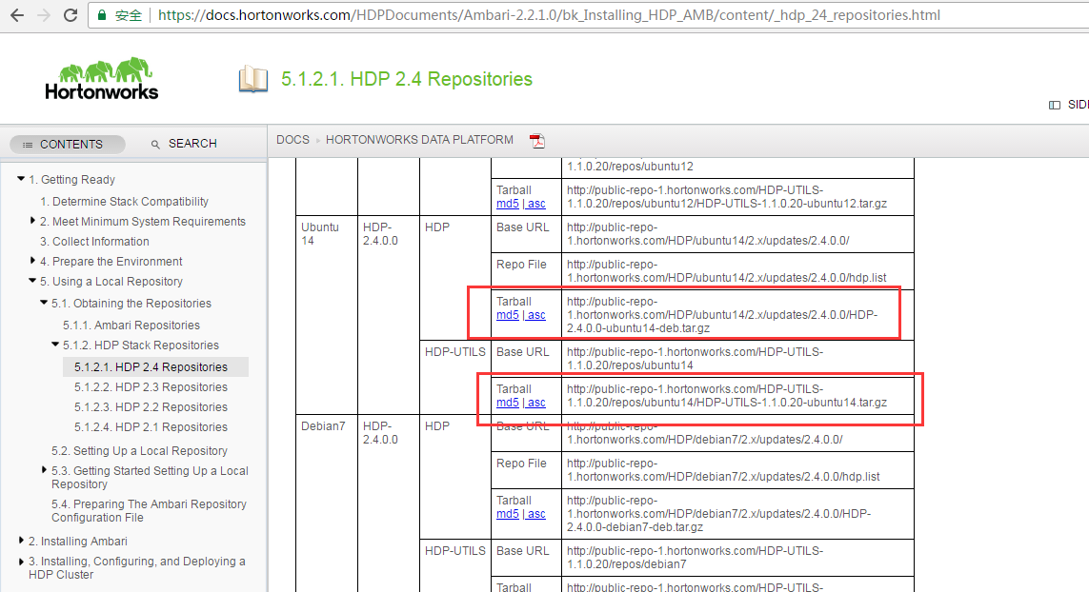Open the PDF version icon
Screen dimensions: 1089x592
click(536, 141)
